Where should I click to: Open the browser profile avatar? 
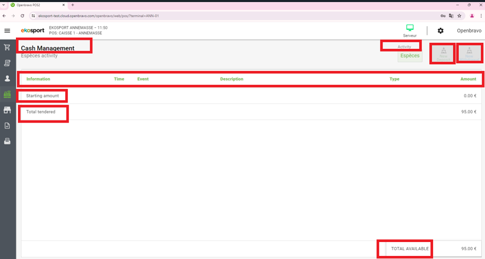[472, 16]
